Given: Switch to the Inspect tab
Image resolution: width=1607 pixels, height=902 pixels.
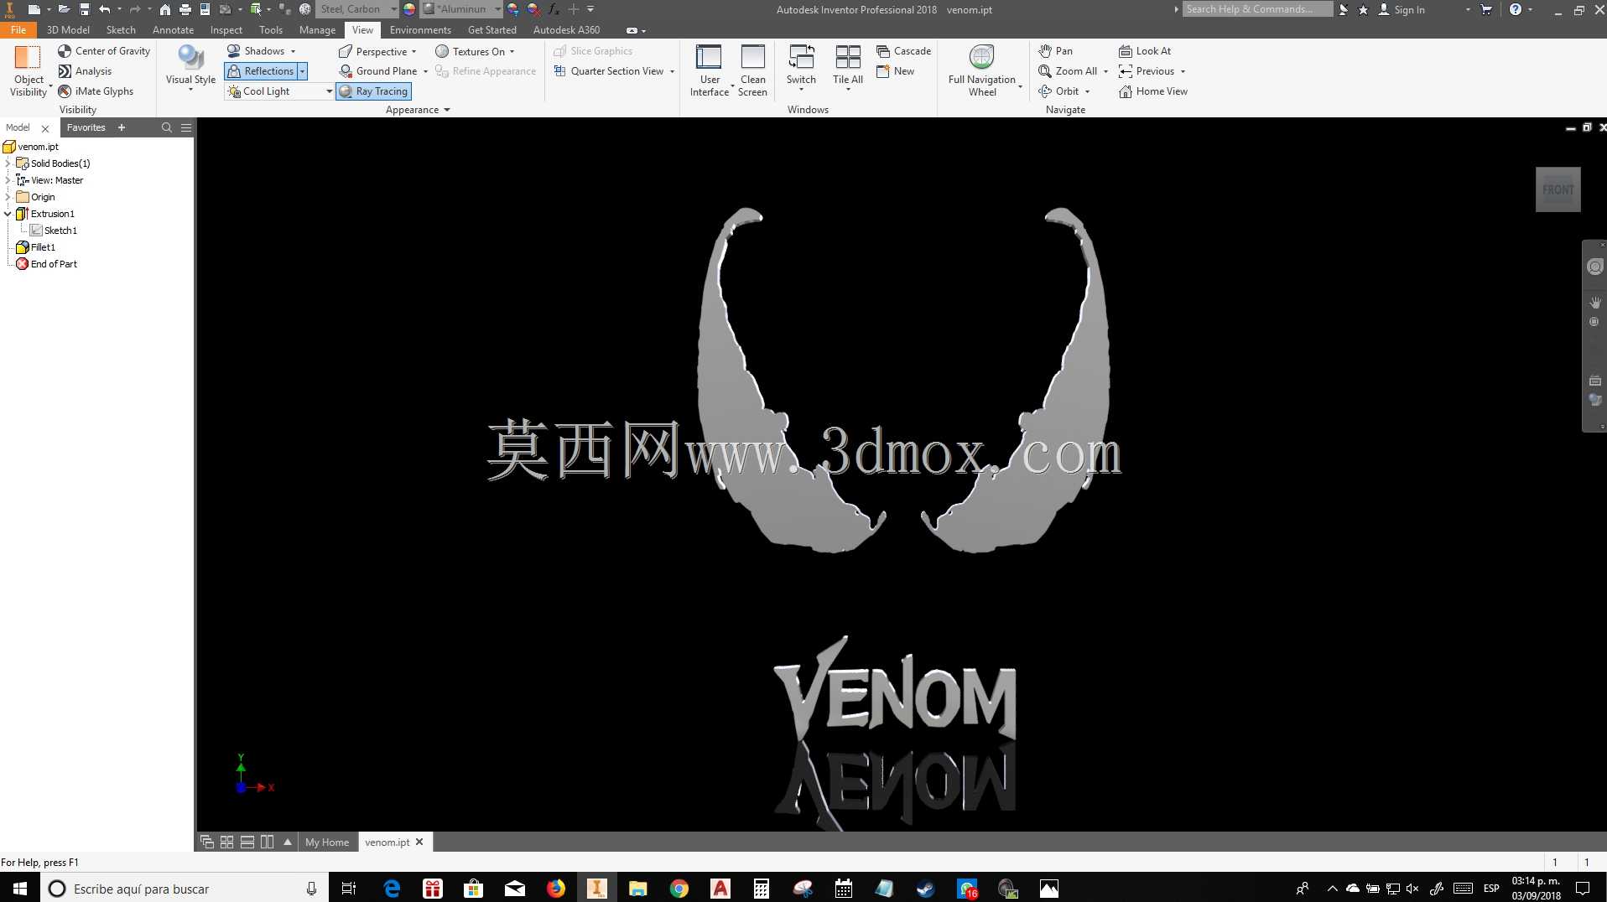Looking at the screenshot, I should (x=226, y=30).
